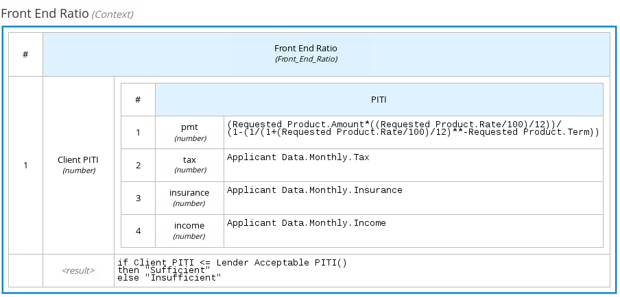Click the <result> label cell
The width and height of the screenshot is (620, 297).
(x=78, y=270)
